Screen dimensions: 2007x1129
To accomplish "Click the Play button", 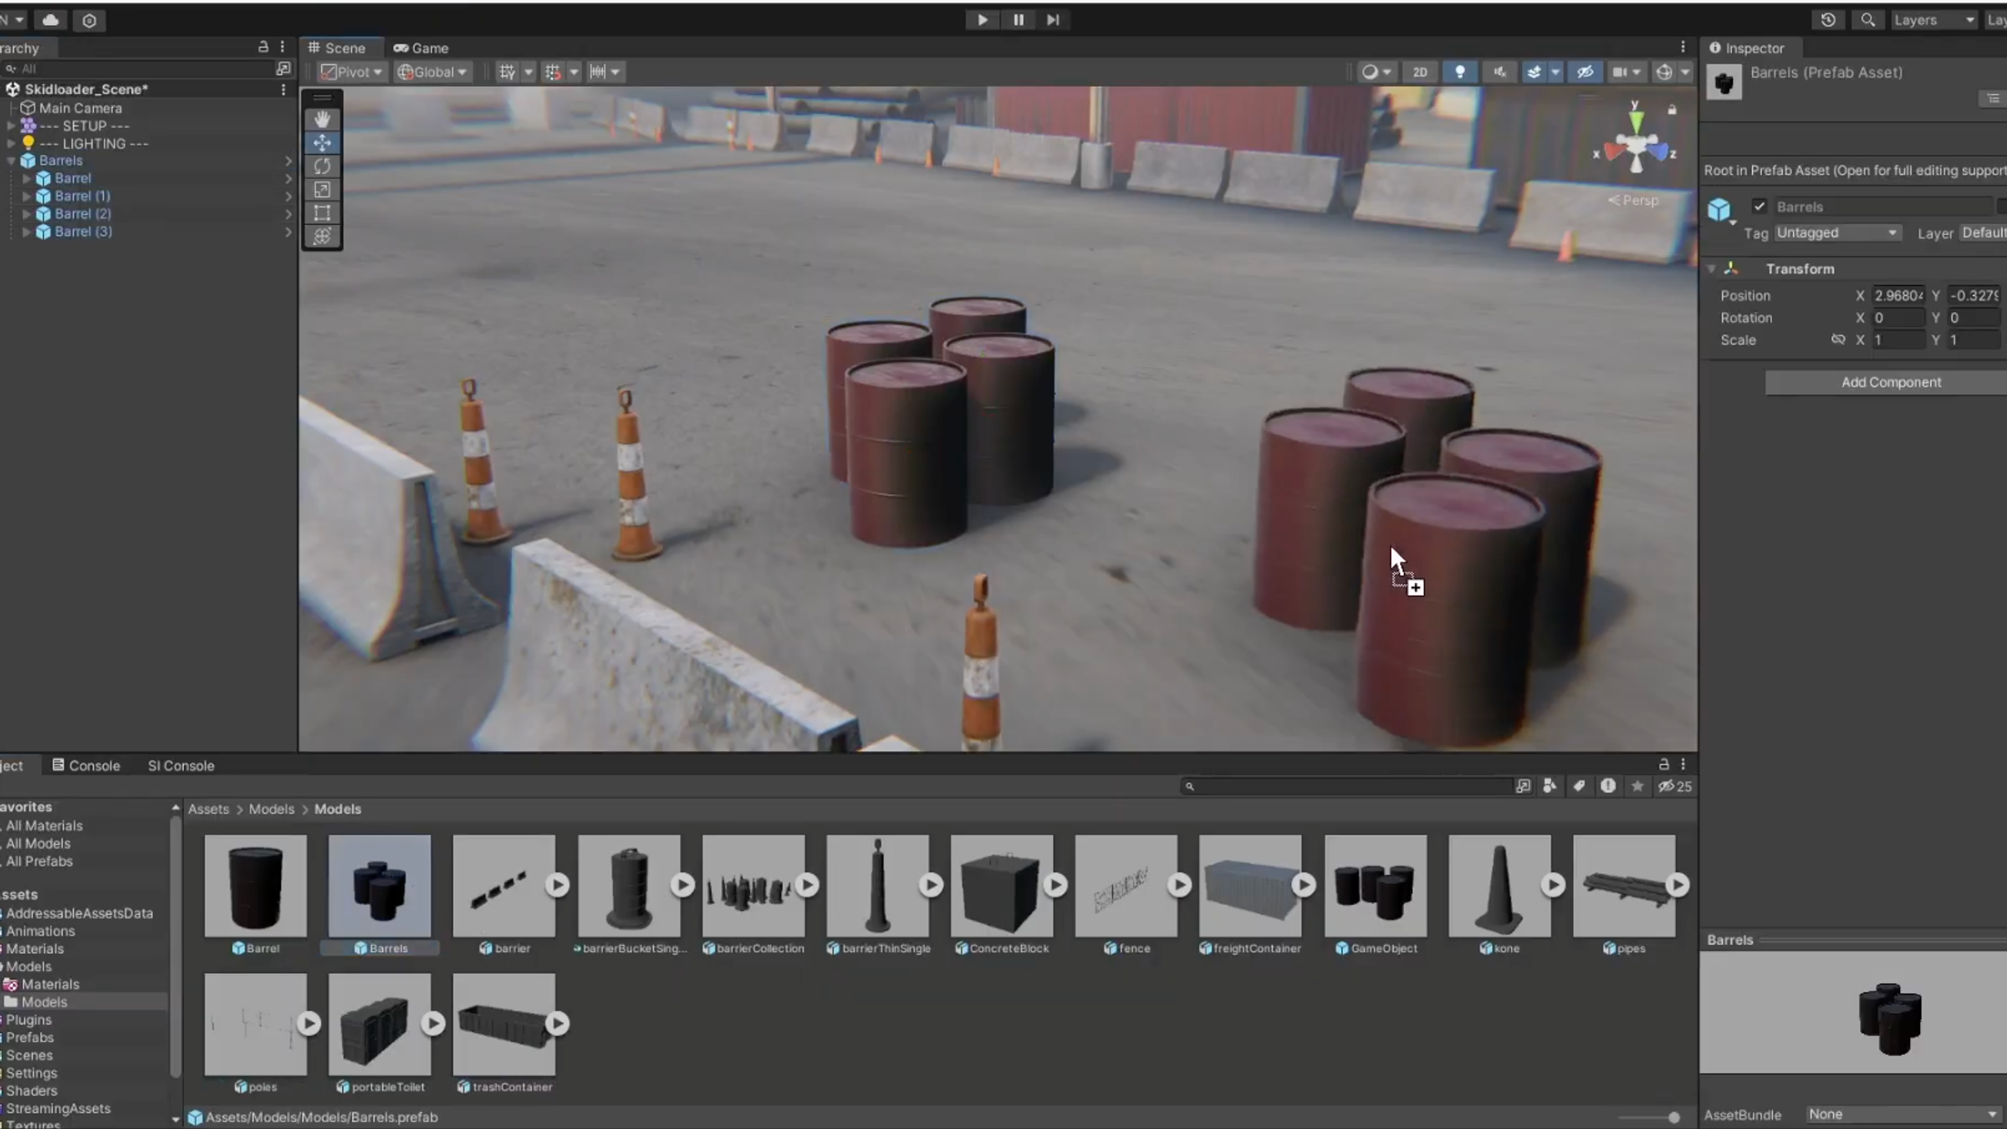I will pos(983,19).
